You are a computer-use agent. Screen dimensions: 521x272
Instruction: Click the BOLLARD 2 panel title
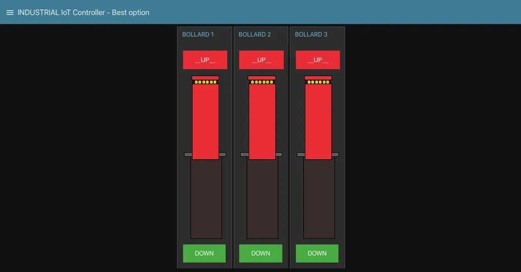pyautogui.click(x=254, y=35)
